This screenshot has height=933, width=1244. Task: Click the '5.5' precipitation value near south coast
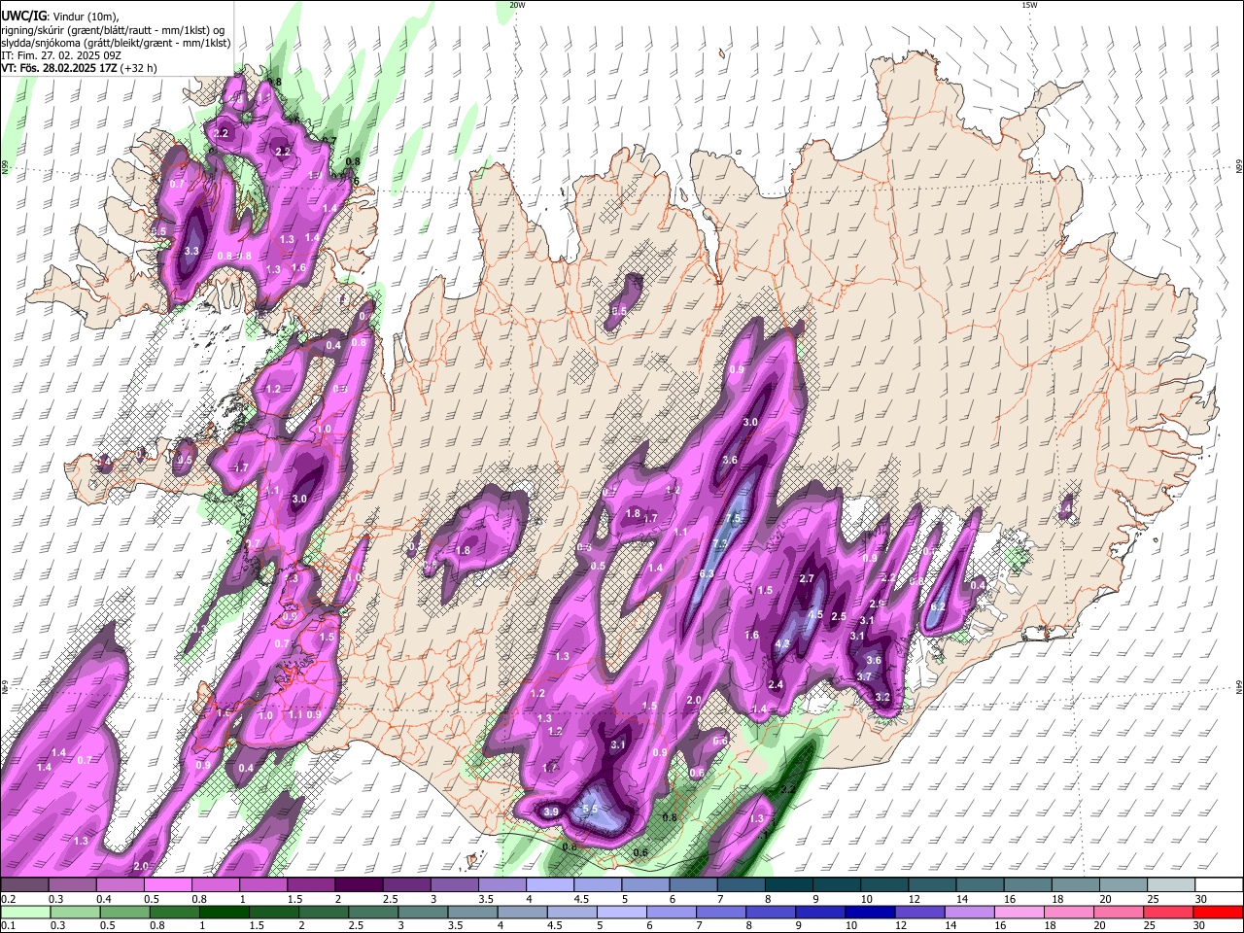tap(589, 809)
